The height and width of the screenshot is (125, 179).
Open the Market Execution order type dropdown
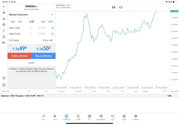point(31,15)
